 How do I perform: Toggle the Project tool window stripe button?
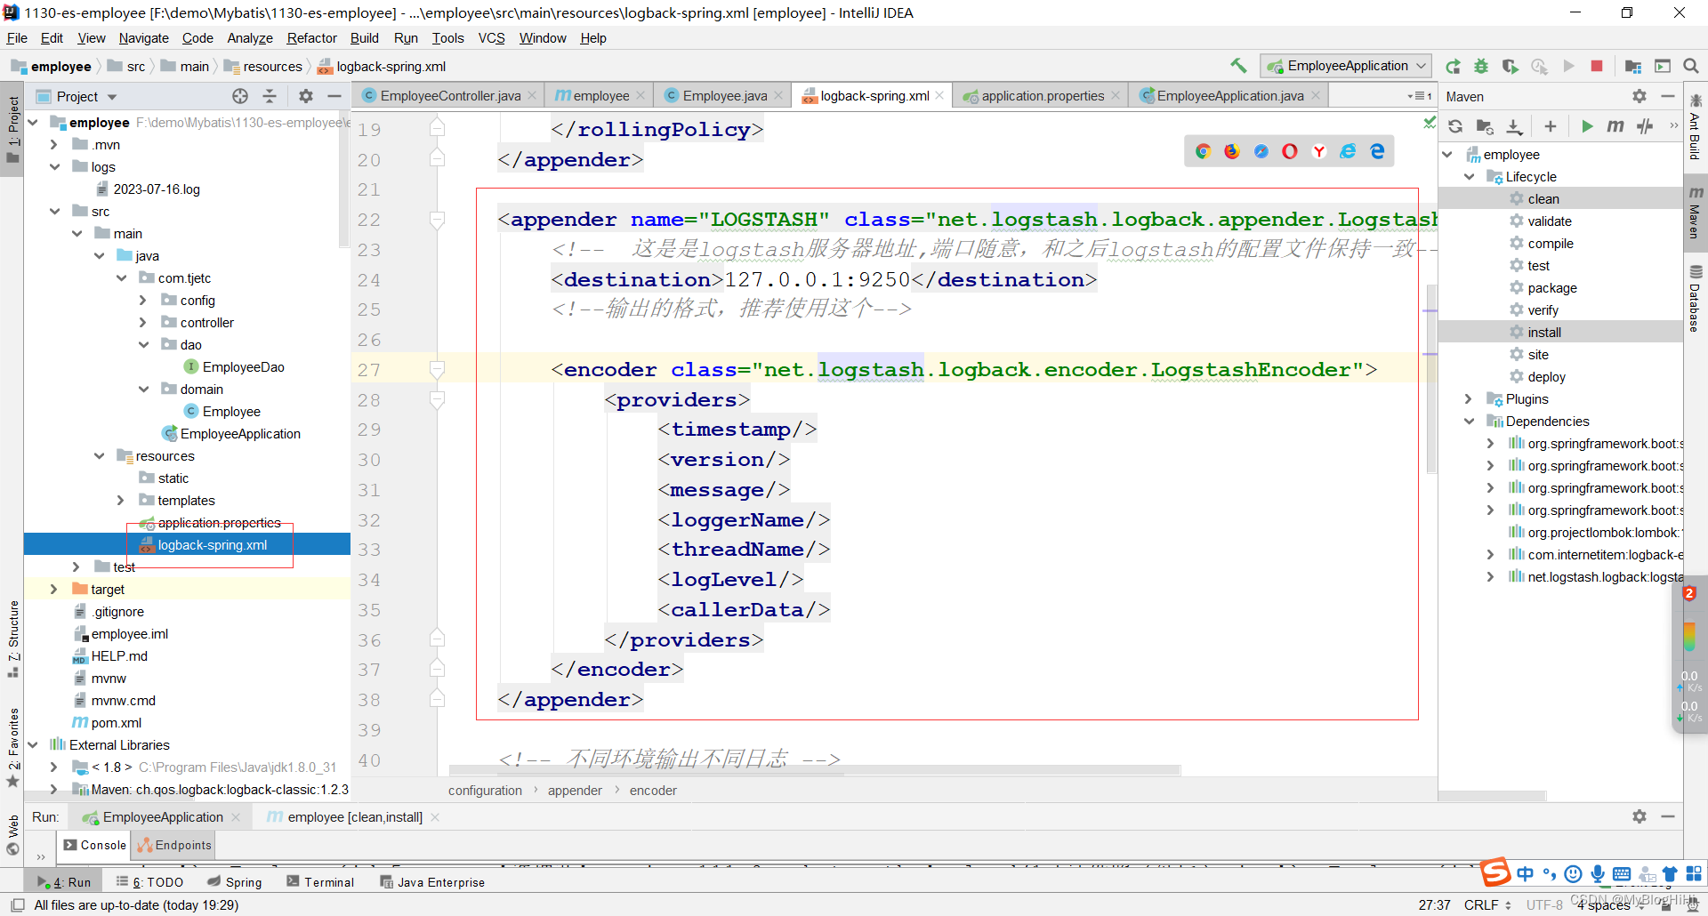(x=12, y=129)
